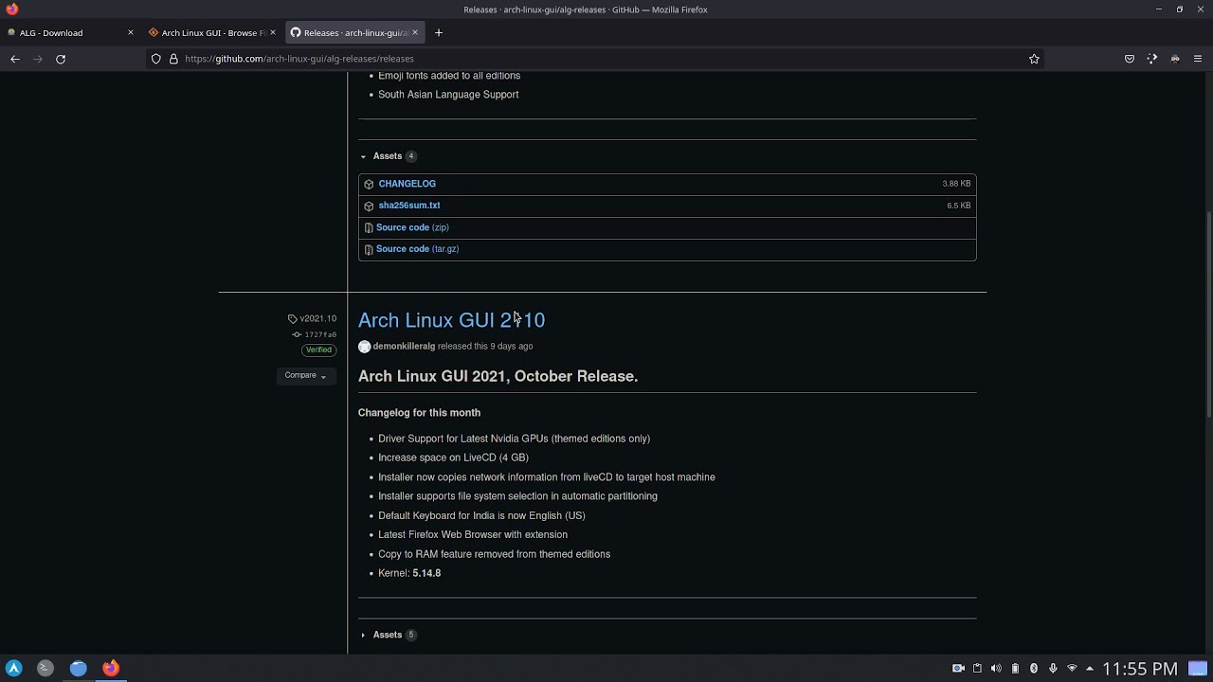Click the show desktop button in panel

click(x=1198, y=669)
